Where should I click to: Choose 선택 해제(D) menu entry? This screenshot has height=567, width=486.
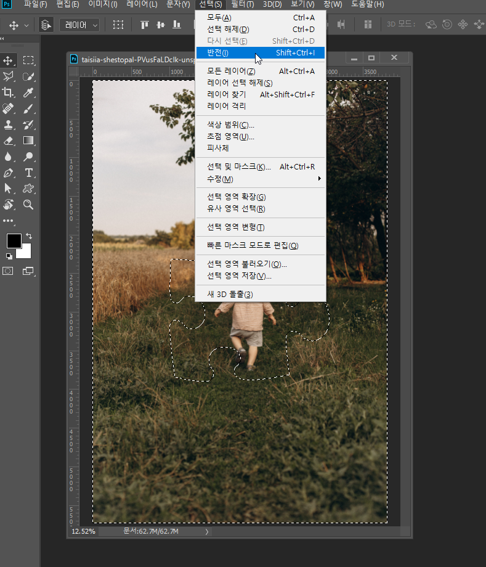click(260, 30)
